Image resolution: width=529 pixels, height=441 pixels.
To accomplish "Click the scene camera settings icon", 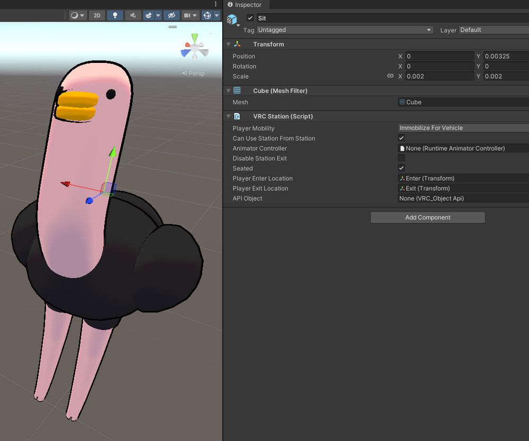I will pos(187,15).
